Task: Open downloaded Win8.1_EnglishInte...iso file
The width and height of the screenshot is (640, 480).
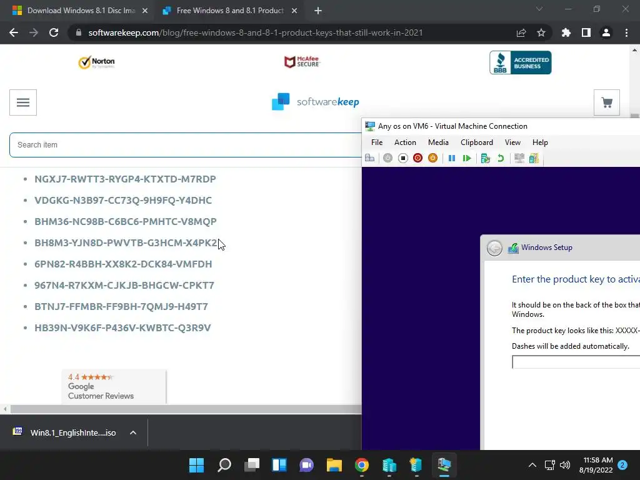Action: (x=65, y=432)
